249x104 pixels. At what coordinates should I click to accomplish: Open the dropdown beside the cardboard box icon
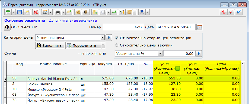pos(135,12)
